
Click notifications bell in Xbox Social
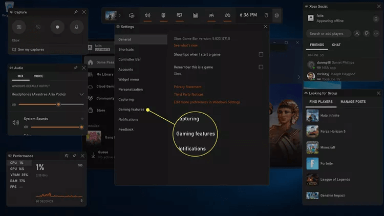tap(376, 18)
